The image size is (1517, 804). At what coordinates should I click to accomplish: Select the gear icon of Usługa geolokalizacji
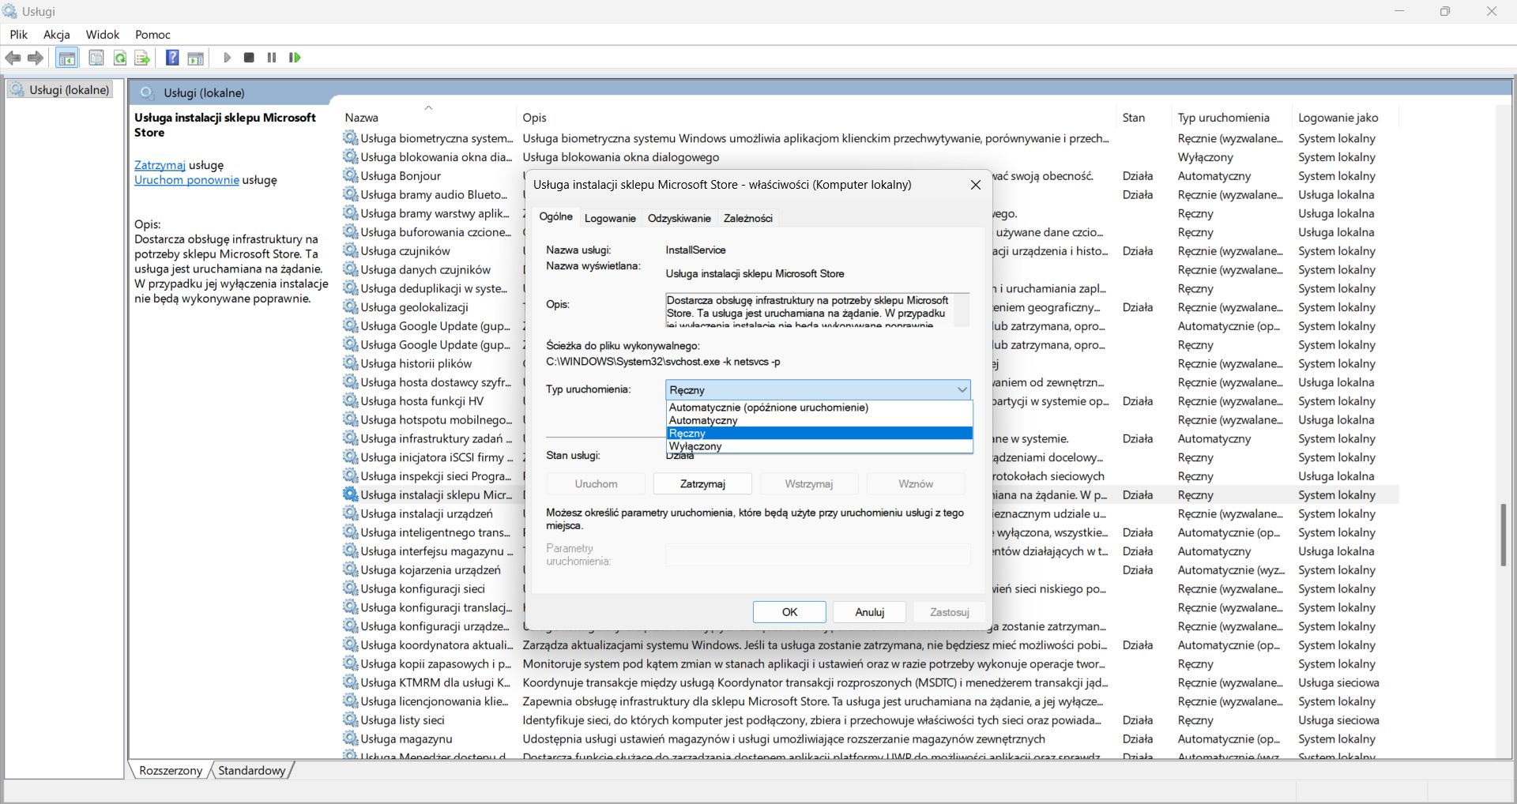click(350, 307)
